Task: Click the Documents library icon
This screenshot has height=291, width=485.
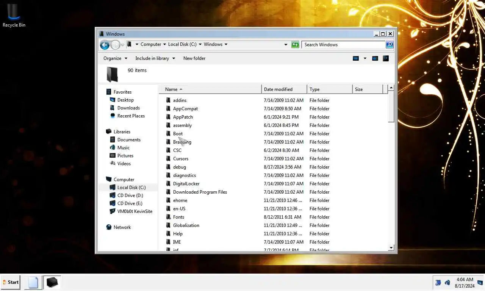Action: click(113, 140)
